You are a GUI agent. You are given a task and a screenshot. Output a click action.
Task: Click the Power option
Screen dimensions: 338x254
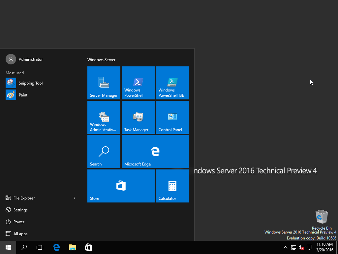coord(19,222)
